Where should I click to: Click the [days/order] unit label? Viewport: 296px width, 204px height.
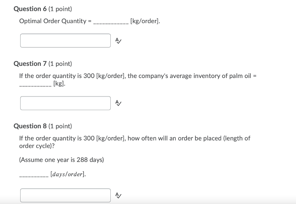click(x=68, y=174)
